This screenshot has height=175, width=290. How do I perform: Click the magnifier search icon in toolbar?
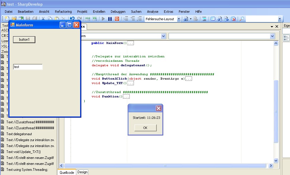242,19
